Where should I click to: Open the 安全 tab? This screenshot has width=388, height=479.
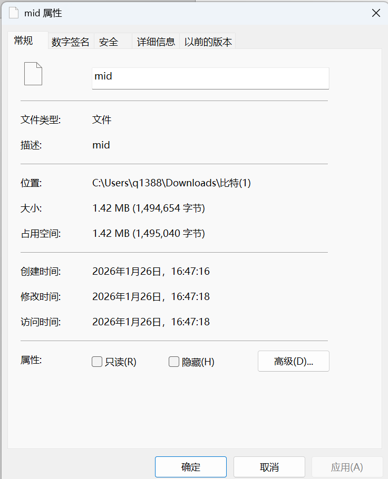coord(109,42)
